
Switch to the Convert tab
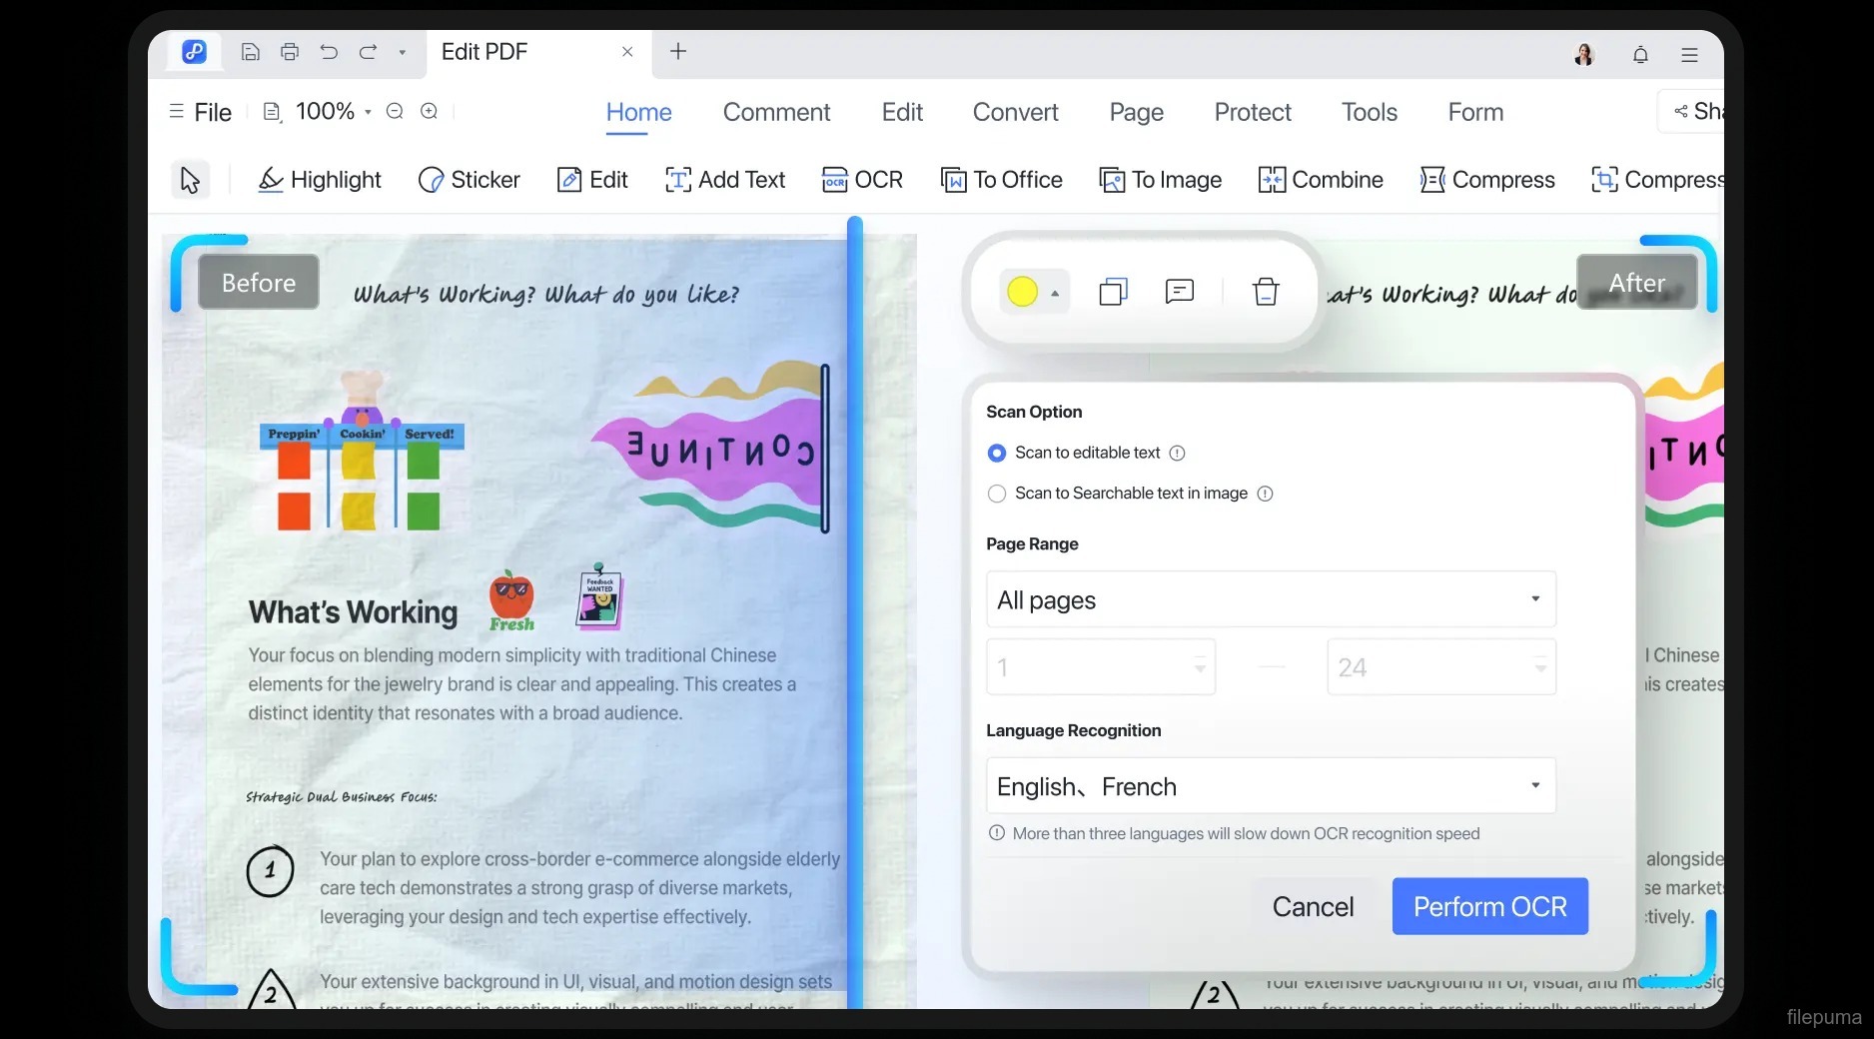point(1015,112)
